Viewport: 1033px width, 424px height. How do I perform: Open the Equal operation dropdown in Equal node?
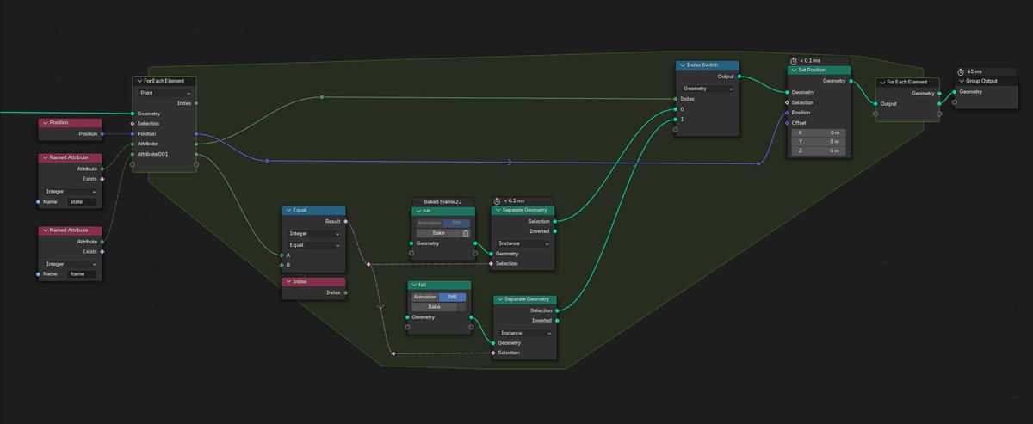click(x=314, y=244)
